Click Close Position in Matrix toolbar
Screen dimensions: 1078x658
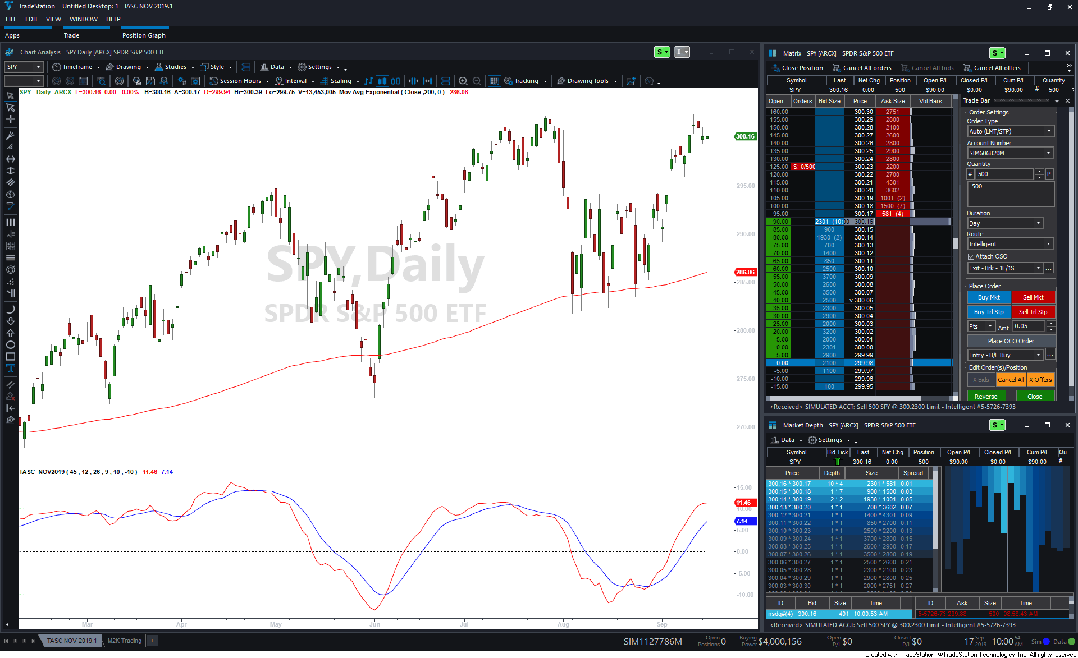(x=797, y=68)
